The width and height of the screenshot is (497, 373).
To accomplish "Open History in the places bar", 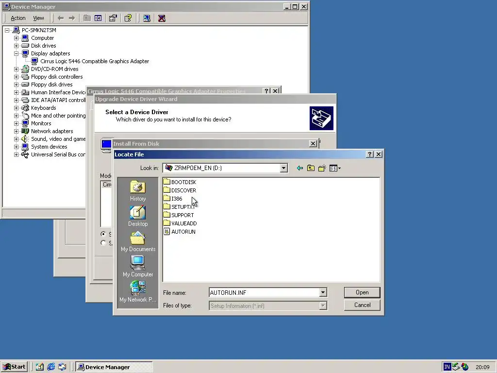I will pos(137,191).
